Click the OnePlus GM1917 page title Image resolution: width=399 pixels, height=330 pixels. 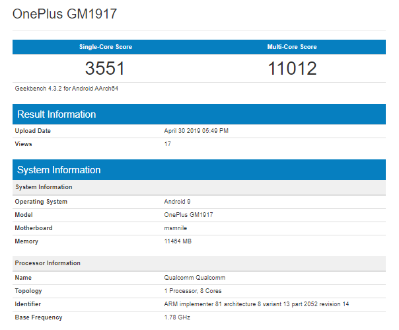point(66,14)
